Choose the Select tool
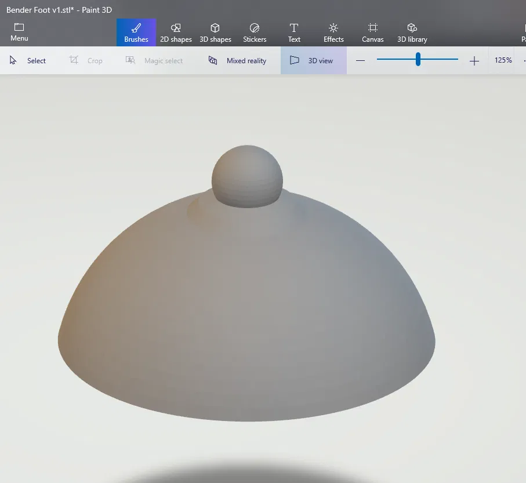 (28, 60)
